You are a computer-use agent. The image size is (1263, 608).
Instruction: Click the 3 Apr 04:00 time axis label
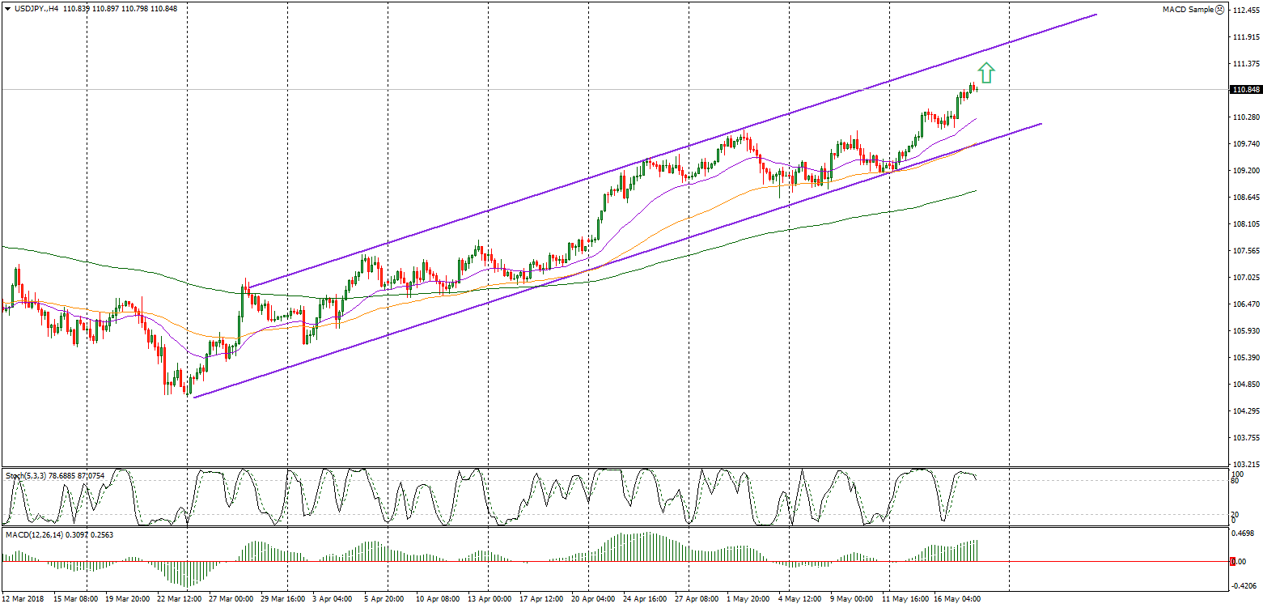tap(333, 599)
